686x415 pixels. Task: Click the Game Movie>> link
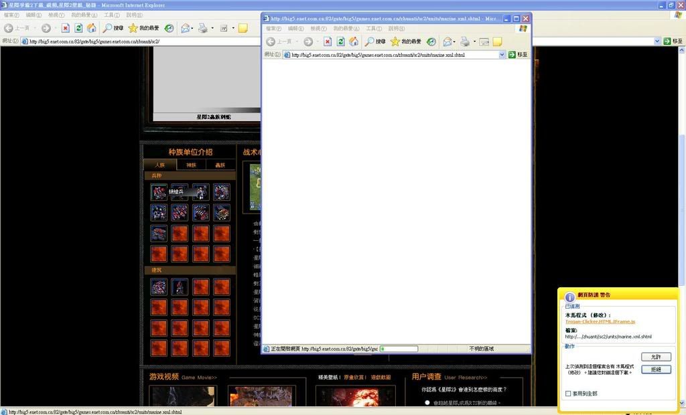pyautogui.click(x=199, y=378)
